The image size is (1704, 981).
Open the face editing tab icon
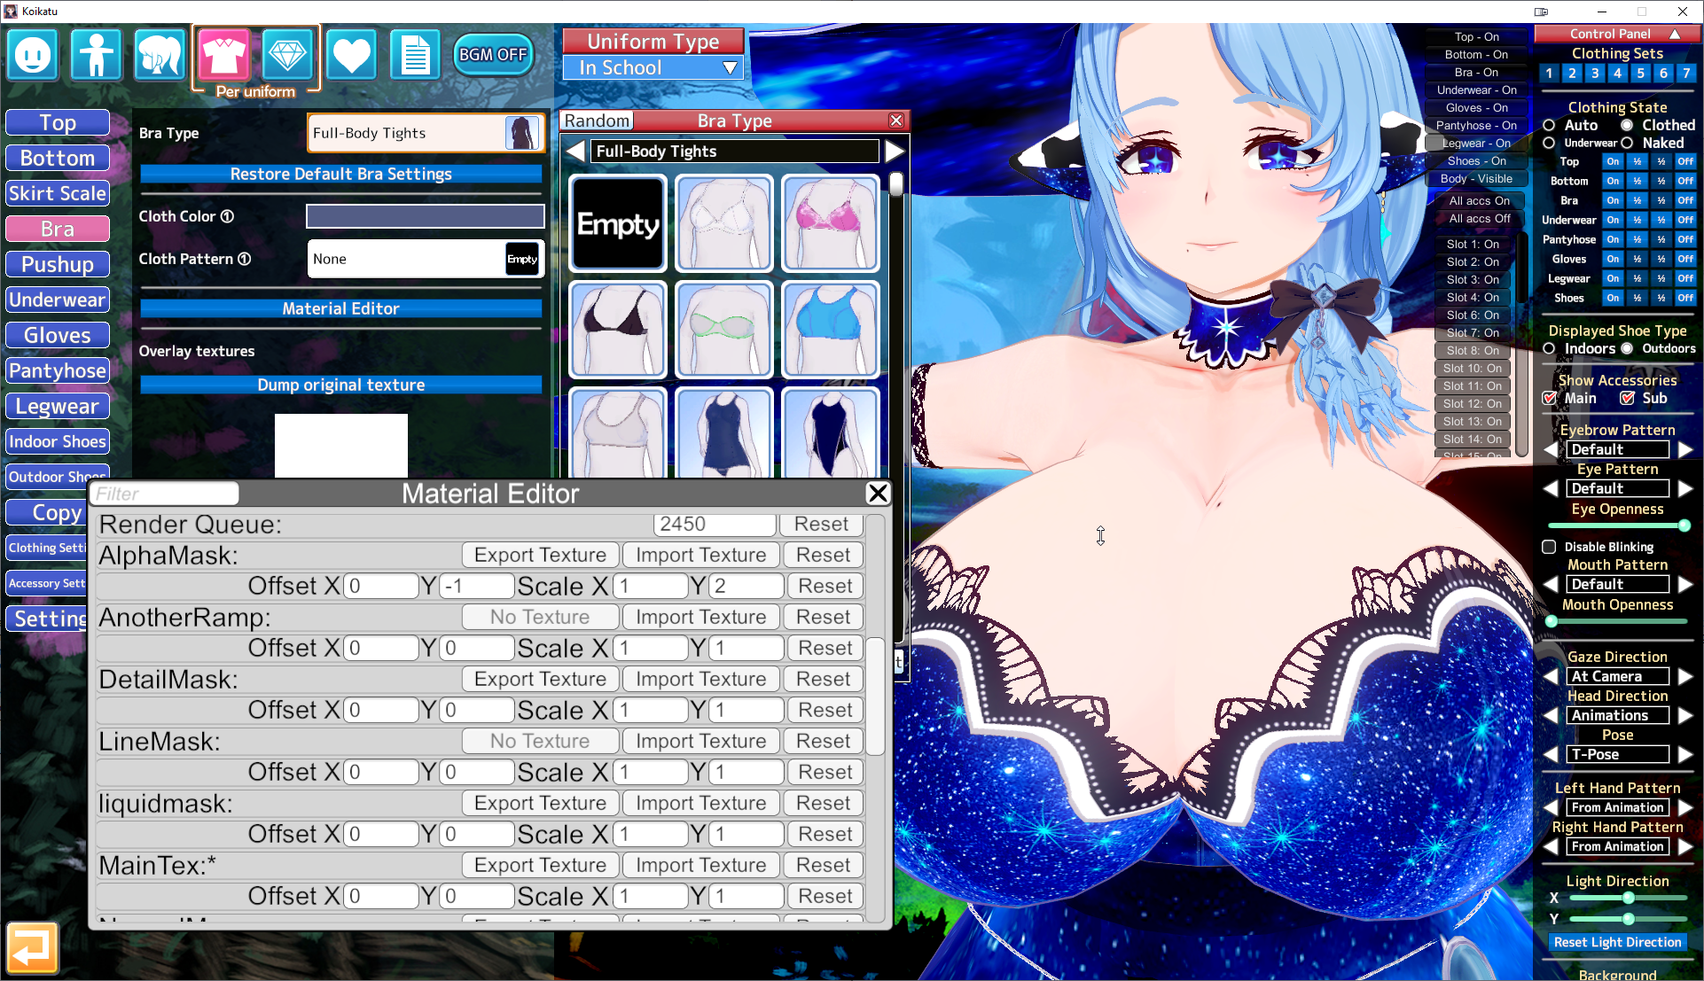(x=33, y=55)
